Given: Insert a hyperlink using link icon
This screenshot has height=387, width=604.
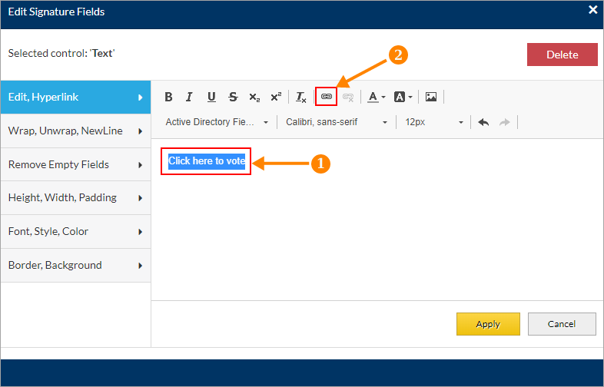Looking at the screenshot, I should 326,97.
